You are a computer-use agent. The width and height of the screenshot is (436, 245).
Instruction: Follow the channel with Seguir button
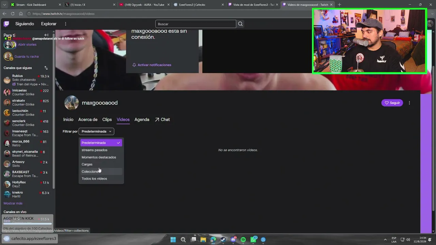(x=392, y=103)
